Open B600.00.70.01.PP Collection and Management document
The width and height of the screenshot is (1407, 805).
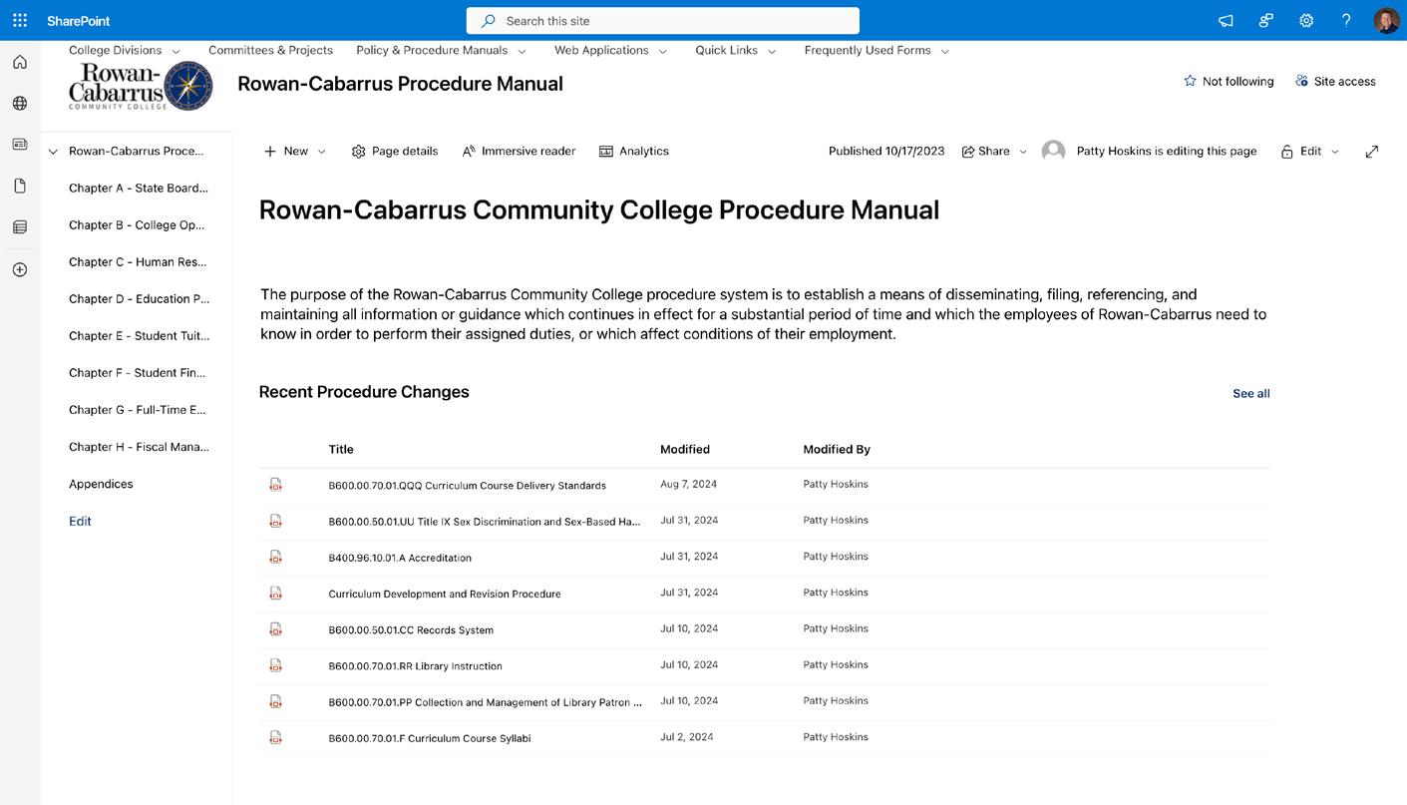[x=485, y=702]
